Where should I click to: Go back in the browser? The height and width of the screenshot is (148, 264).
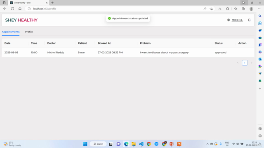[5, 9]
